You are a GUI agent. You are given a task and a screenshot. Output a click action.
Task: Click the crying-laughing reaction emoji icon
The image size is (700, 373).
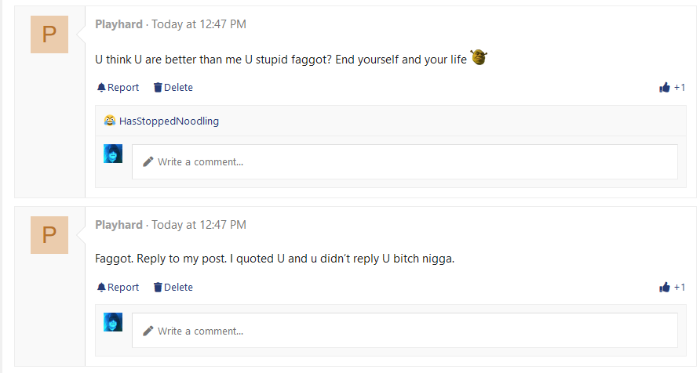click(x=109, y=121)
